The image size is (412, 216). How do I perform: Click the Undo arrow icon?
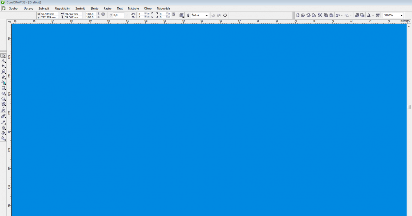(338, 15)
